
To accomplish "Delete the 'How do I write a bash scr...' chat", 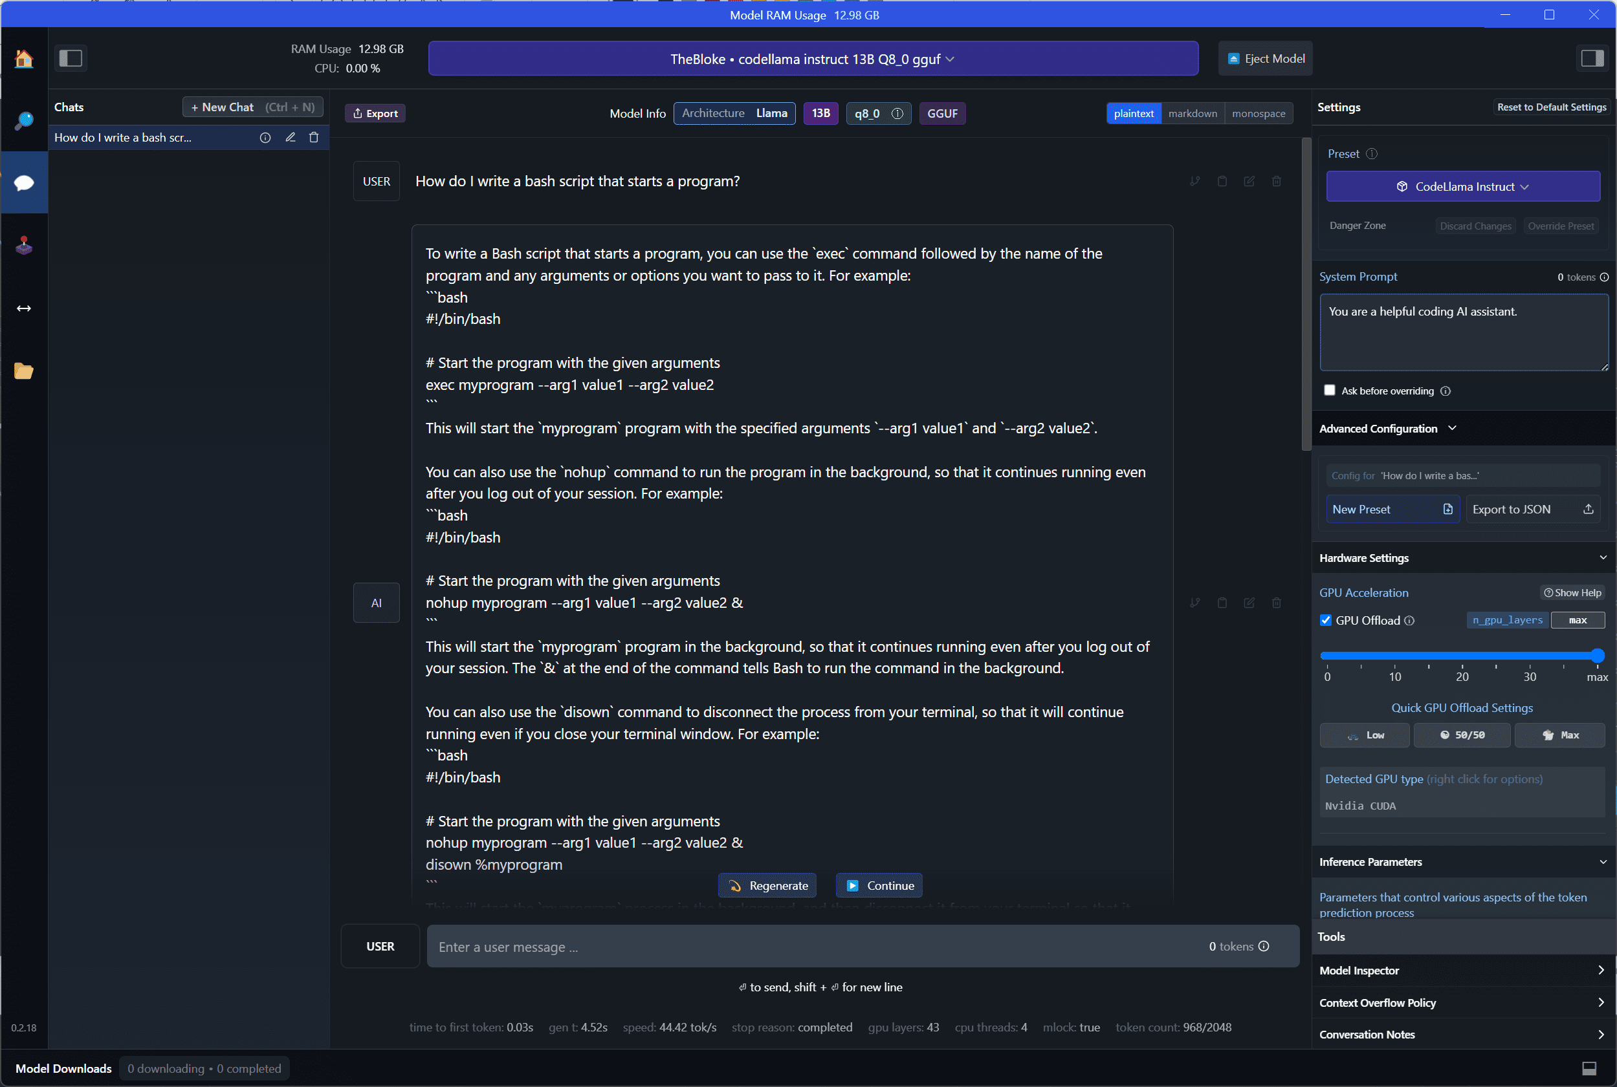I will (x=314, y=137).
